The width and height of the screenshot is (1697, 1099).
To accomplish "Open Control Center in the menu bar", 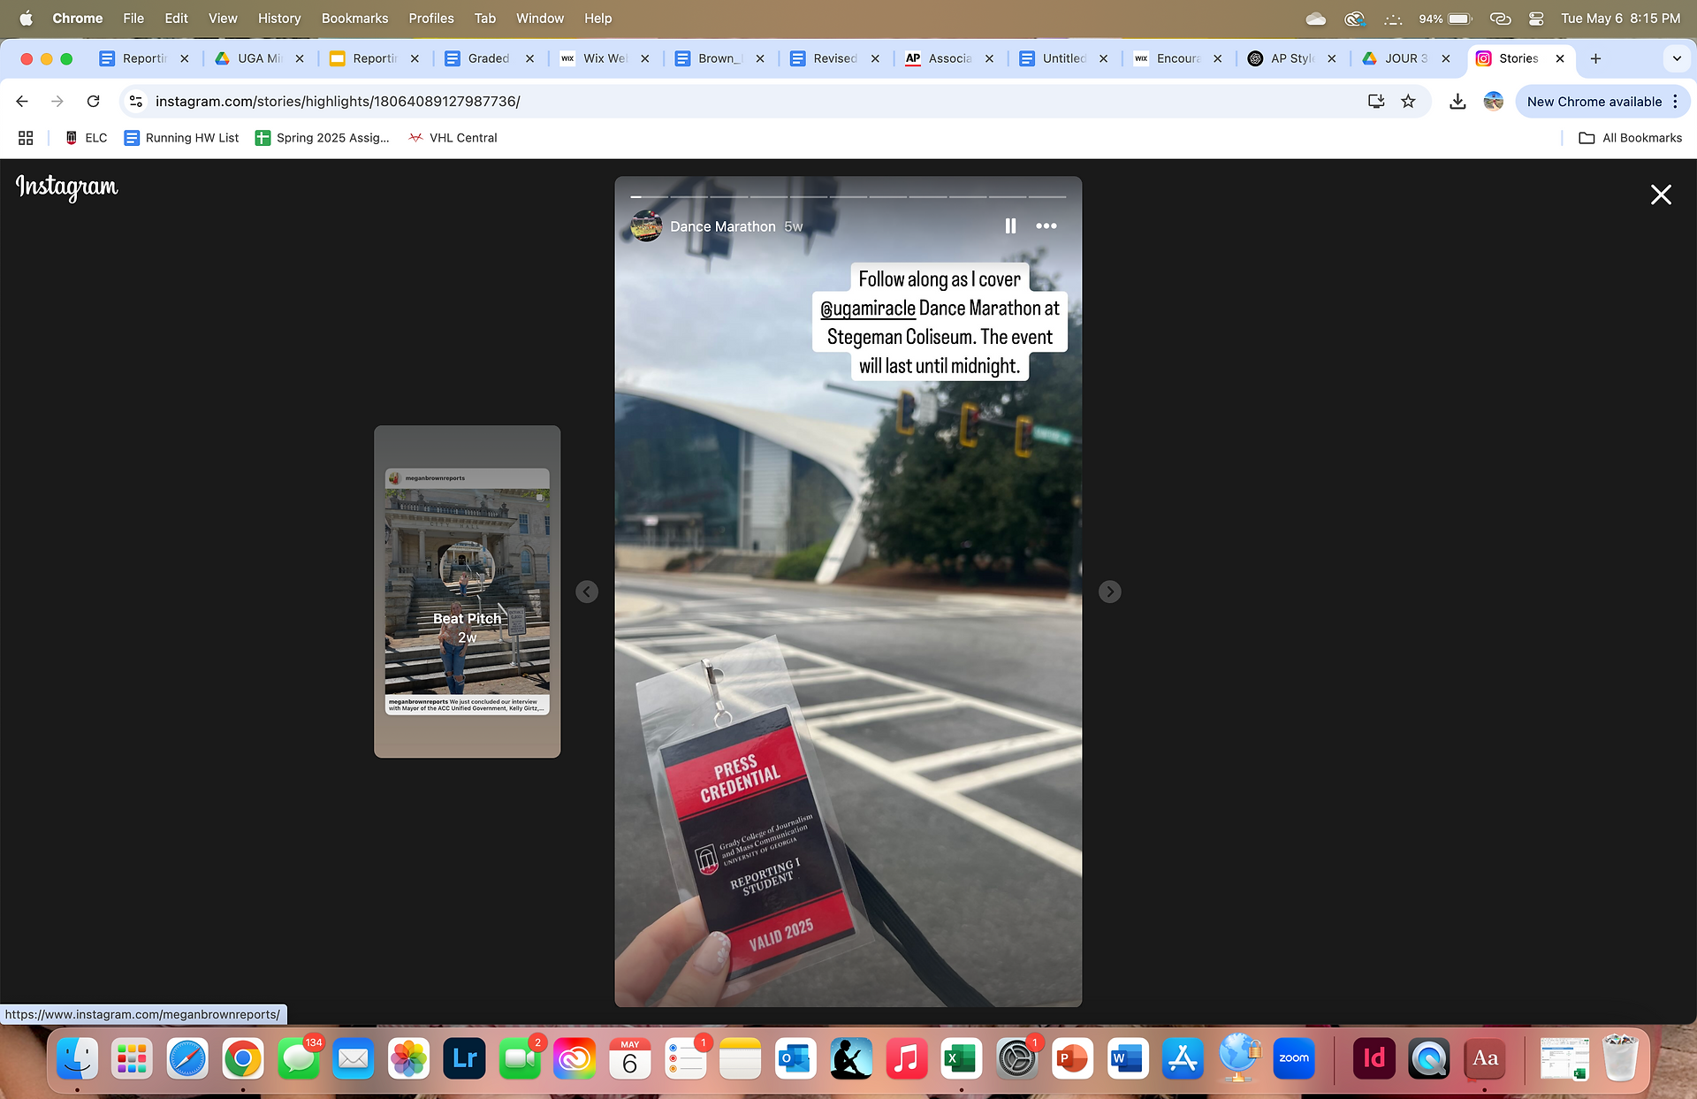I will click(x=1536, y=19).
